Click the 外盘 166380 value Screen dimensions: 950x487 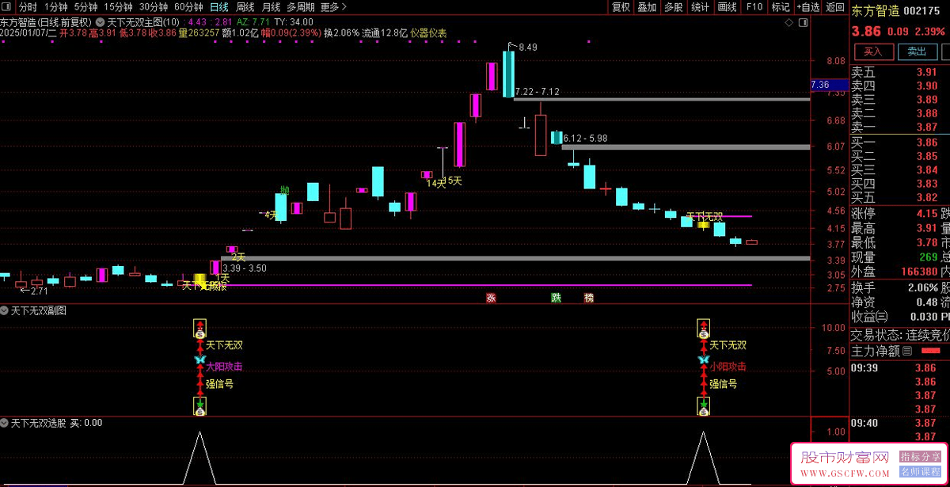point(918,272)
